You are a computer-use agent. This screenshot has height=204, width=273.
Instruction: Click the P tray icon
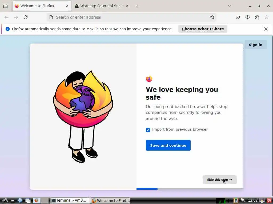click(236, 201)
